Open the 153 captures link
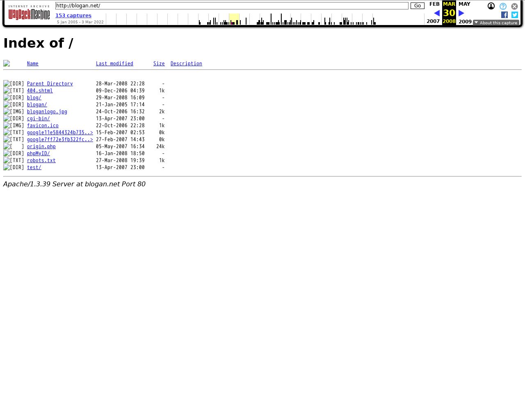 (x=73, y=16)
